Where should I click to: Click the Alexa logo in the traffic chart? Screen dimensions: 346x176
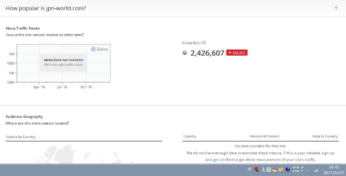click(x=99, y=49)
